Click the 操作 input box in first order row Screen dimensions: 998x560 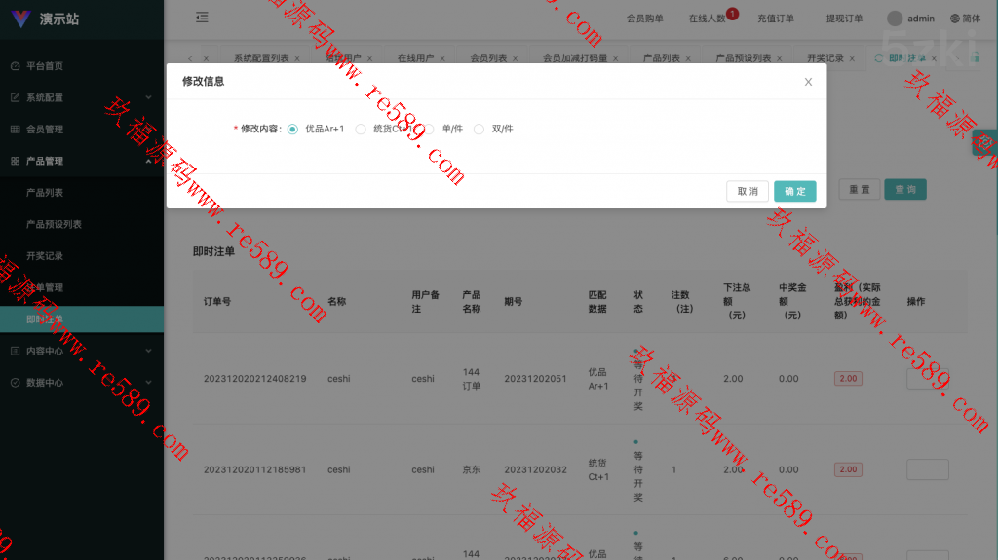click(927, 379)
